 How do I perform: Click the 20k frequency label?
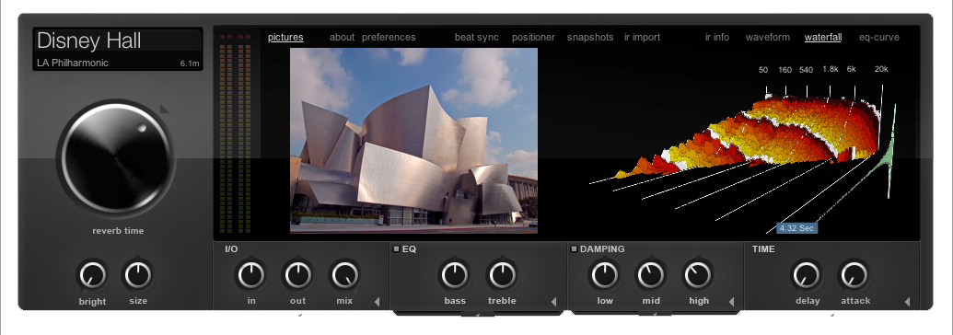pos(881,69)
